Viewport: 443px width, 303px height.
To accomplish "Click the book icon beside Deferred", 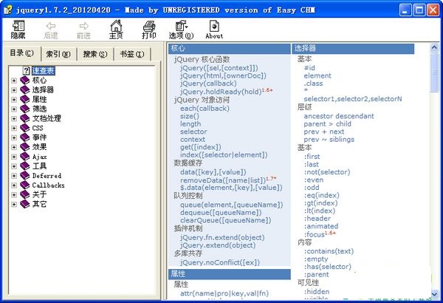I will pos(25,176).
